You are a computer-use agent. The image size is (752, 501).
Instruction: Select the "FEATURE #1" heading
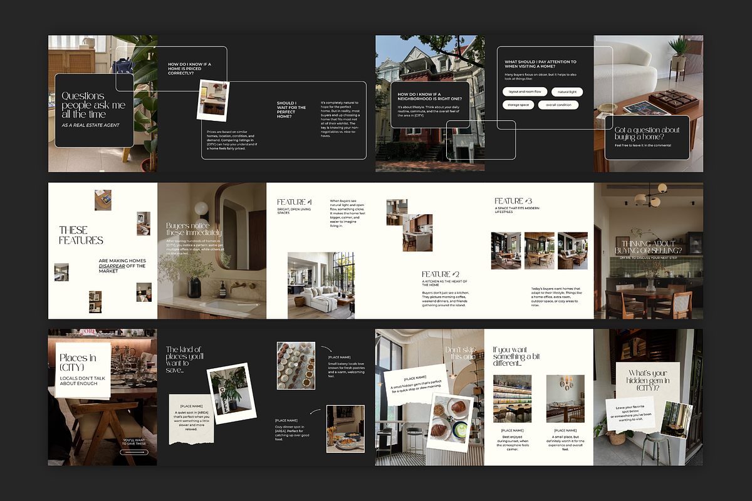pyautogui.click(x=295, y=202)
